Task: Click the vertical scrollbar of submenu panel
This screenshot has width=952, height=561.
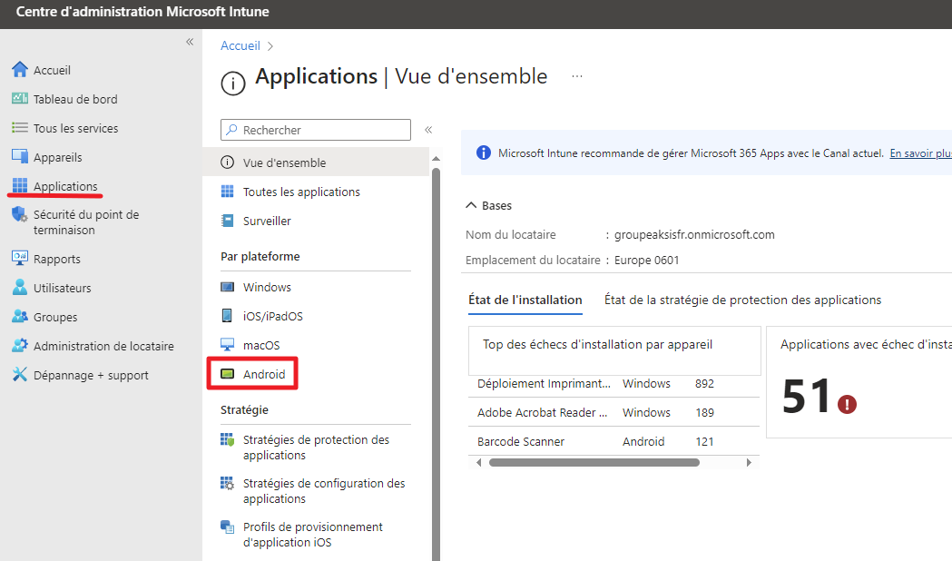Action: coord(436,364)
